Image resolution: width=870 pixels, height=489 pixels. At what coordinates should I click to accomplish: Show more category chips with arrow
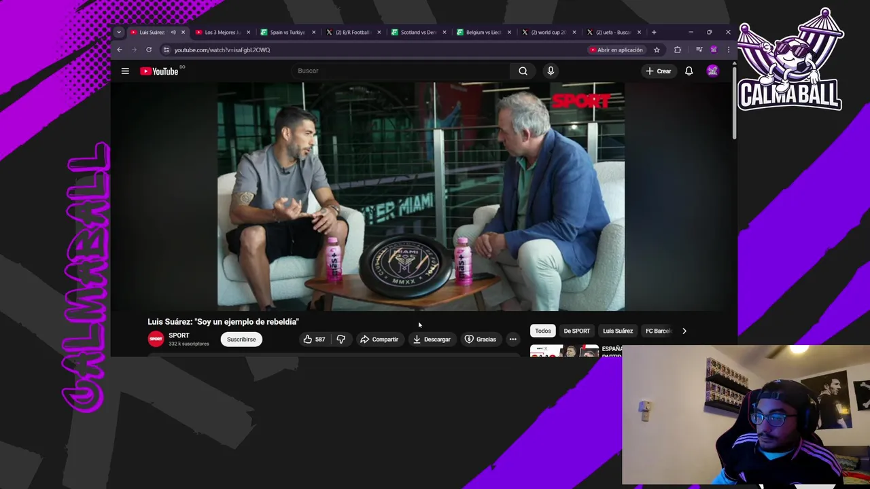[684, 331]
